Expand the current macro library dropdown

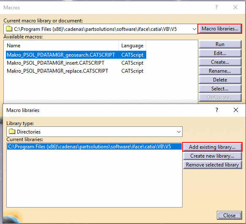tap(194, 29)
